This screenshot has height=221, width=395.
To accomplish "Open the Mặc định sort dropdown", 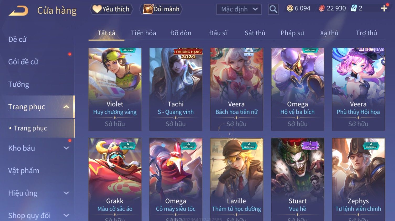I will pyautogui.click(x=239, y=9).
